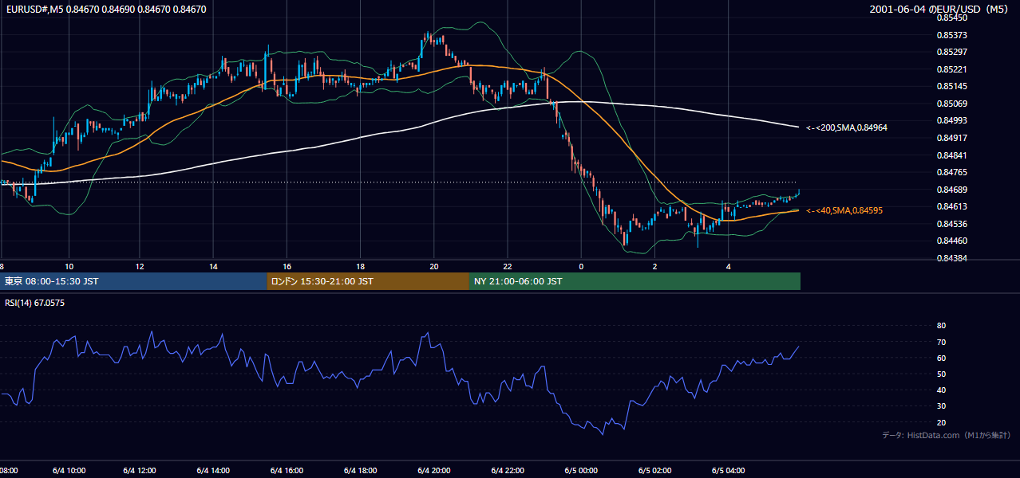Click hour label 10 under price chart
Viewport: 1020px width, 478px height.
point(69,266)
